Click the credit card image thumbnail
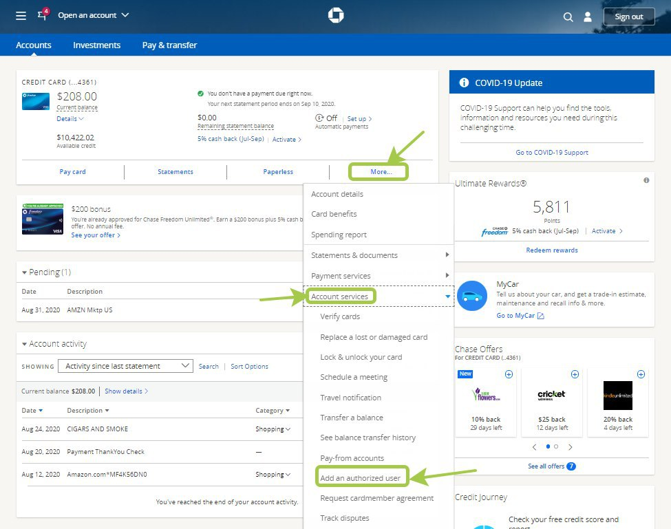 36,101
